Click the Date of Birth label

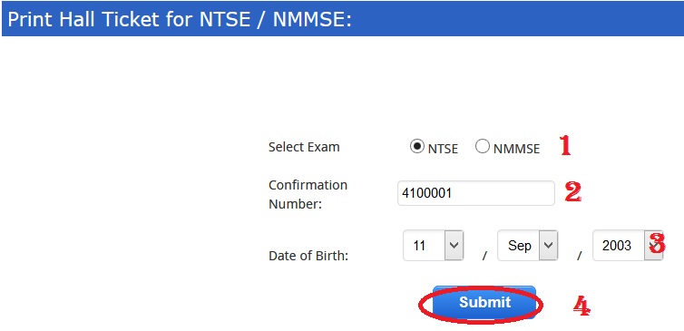click(308, 256)
